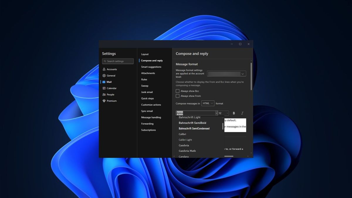Open Quick steps settings

click(147, 99)
